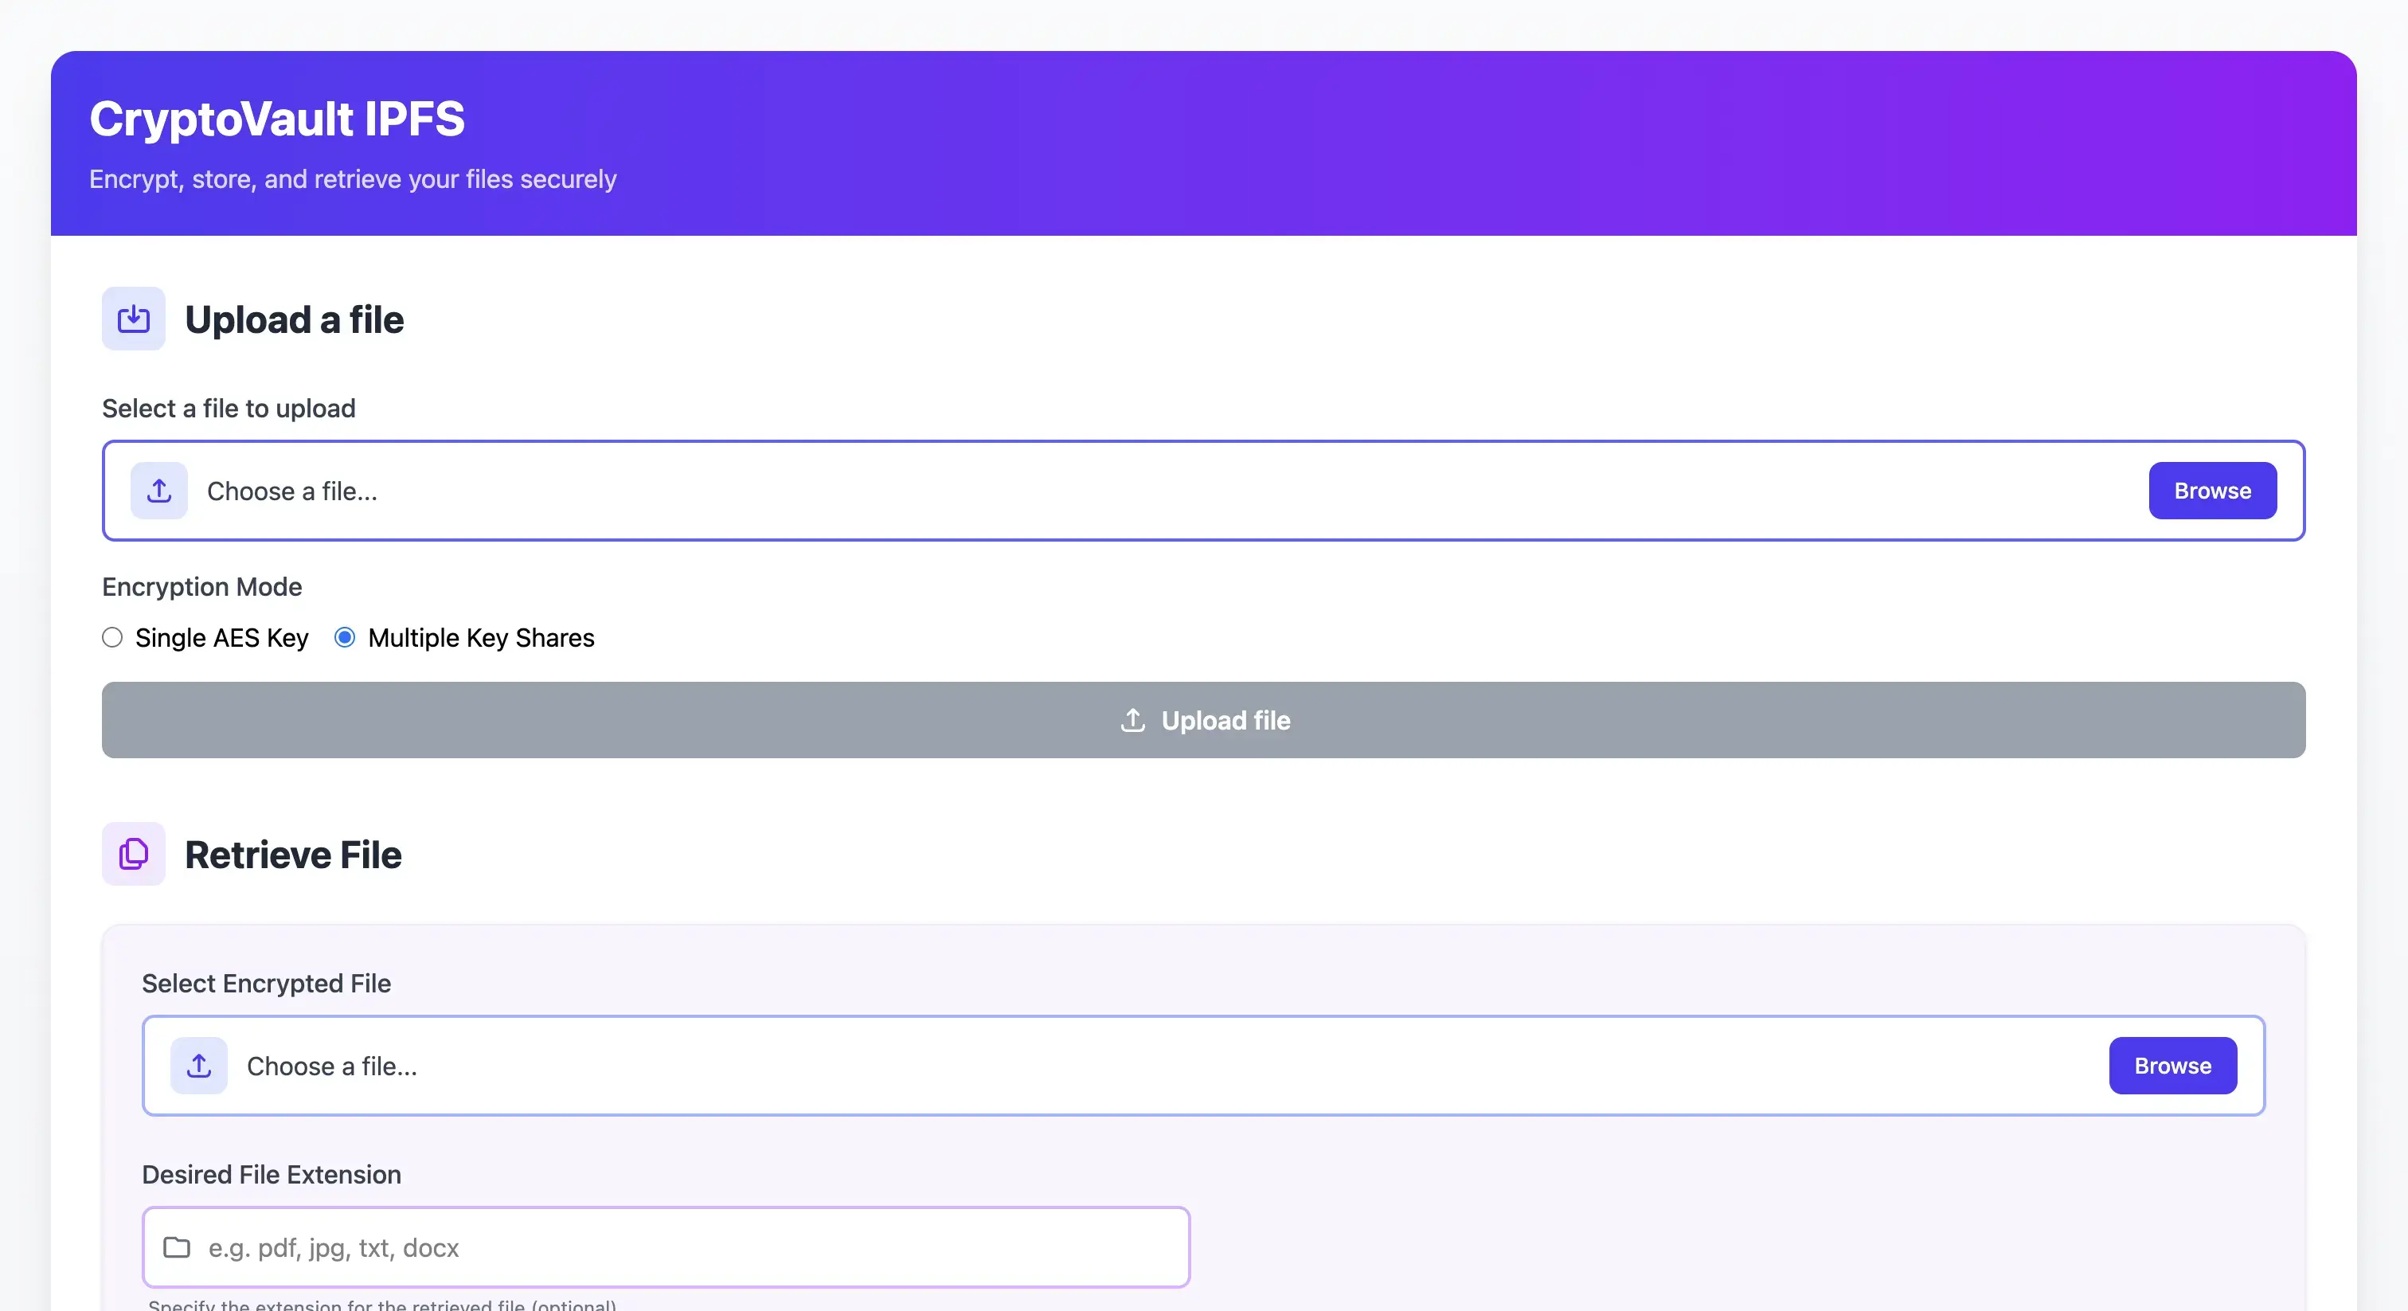Click the 'Select a file to upload' label

tap(229, 409)
